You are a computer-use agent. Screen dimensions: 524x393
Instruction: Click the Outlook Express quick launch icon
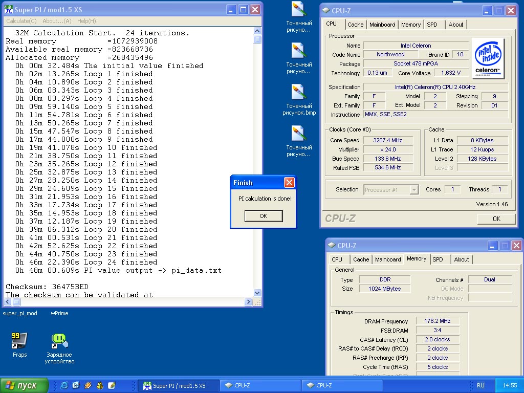[x=76, y=385]
